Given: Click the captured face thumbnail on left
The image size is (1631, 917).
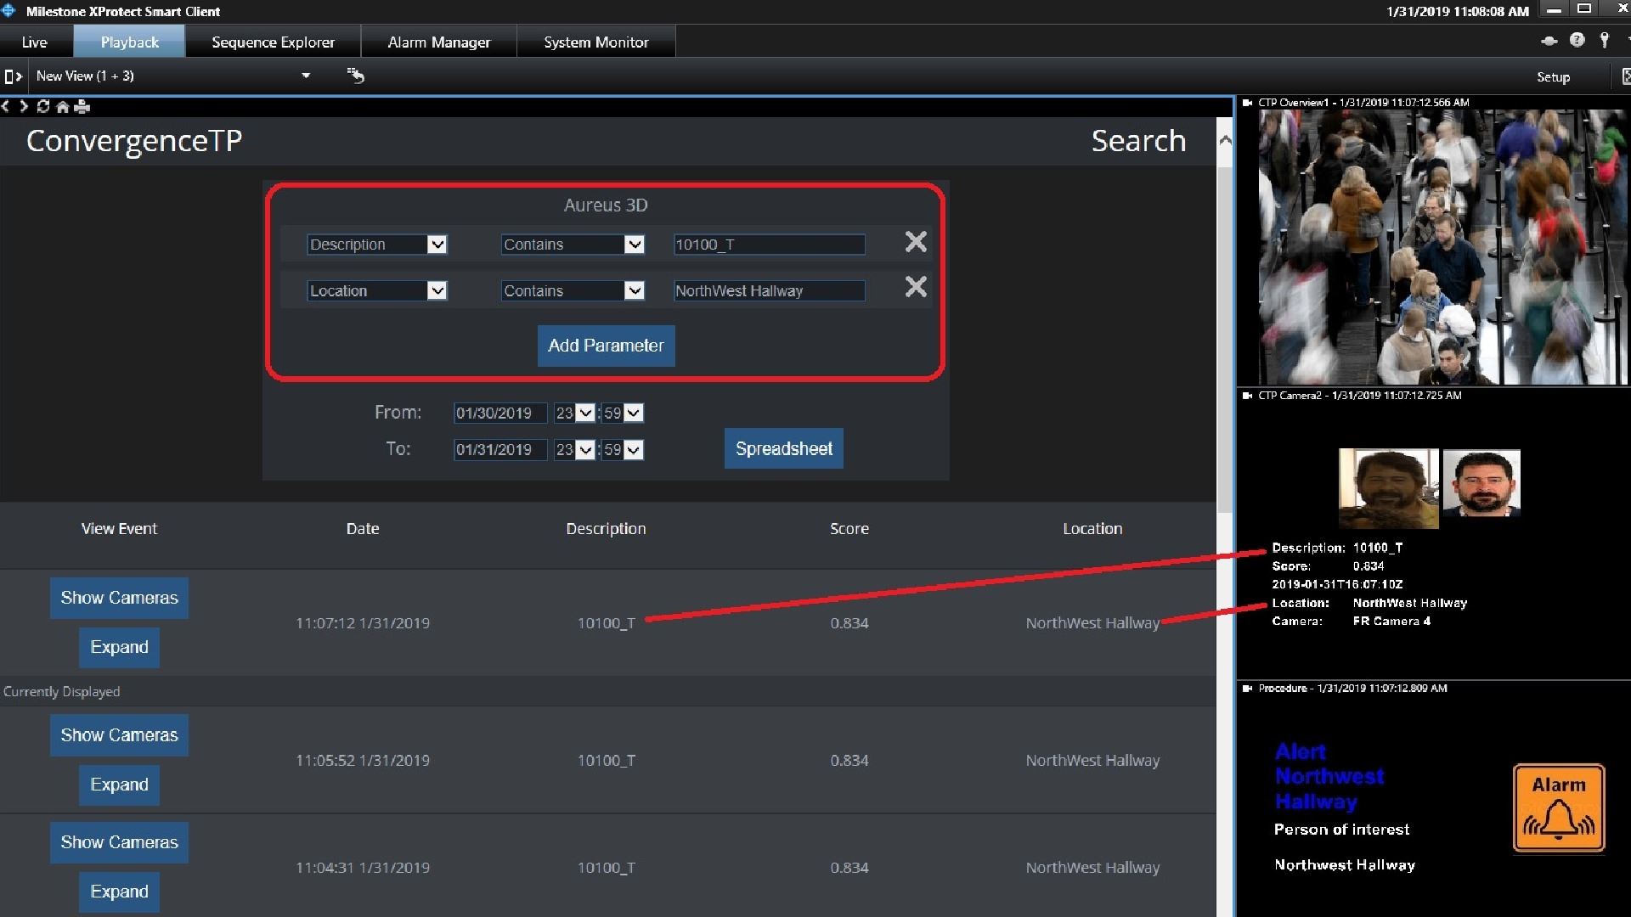Looking at the screenshot, I should [x=1388, y=488].
